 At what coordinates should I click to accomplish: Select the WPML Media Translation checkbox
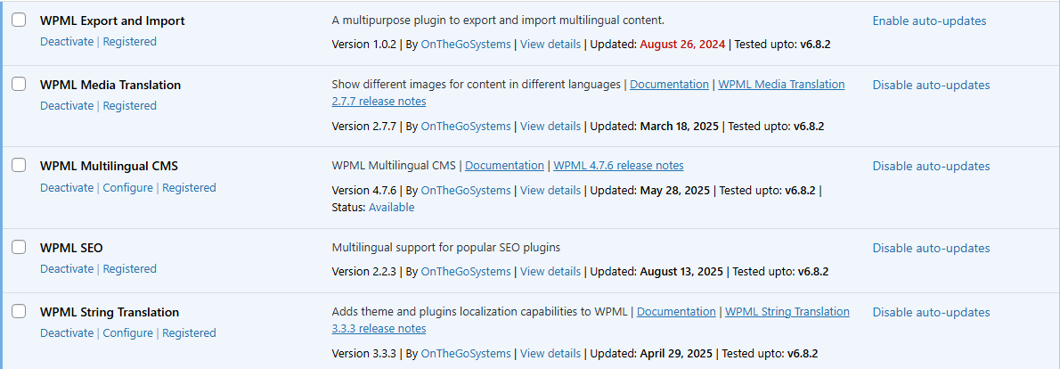[19, 84]
